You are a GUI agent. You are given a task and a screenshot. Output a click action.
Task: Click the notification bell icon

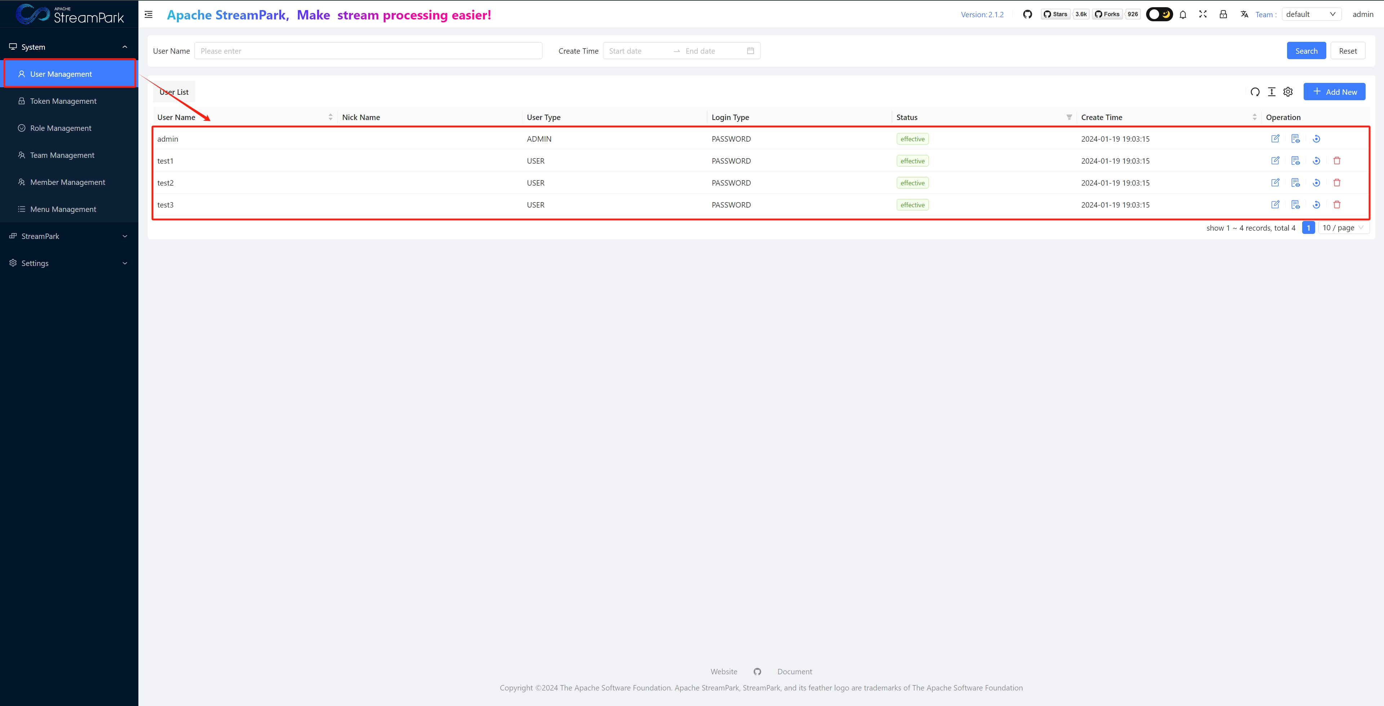(1183, 14)
